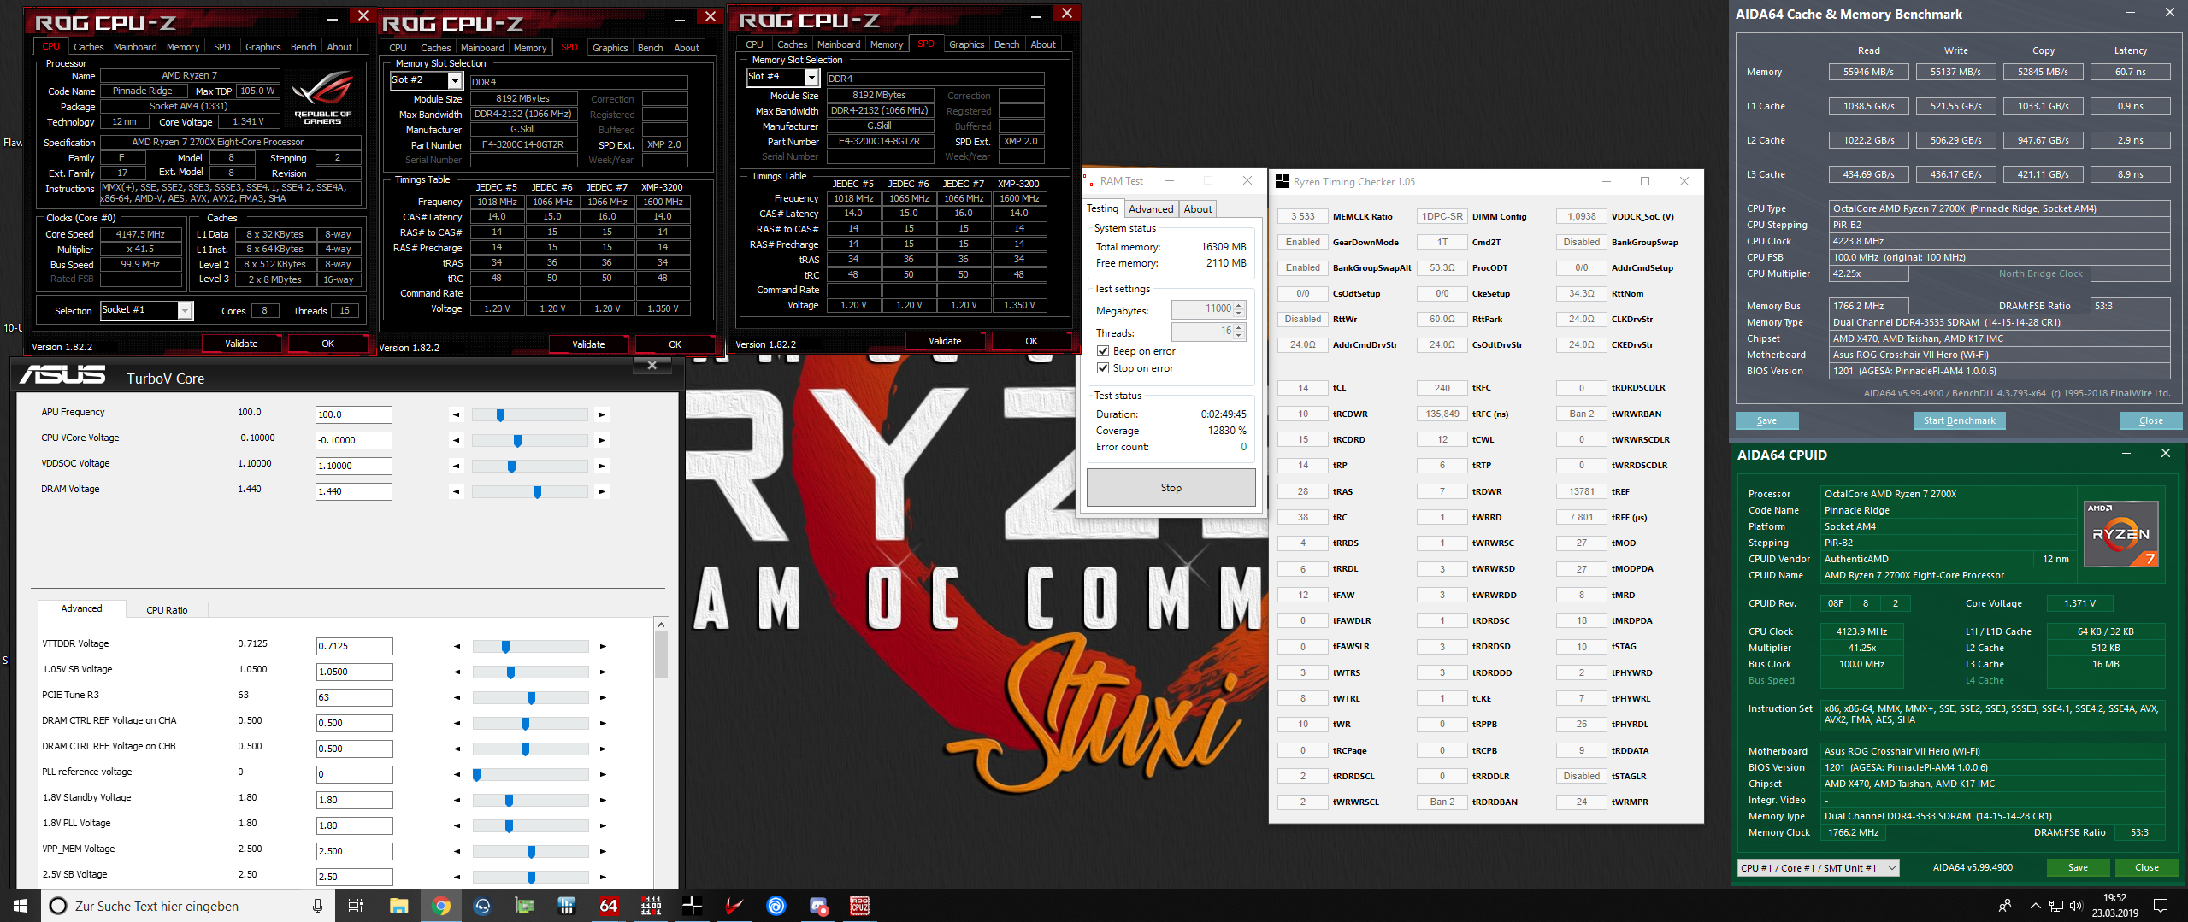This screenshot has width=2188, height=922.
Task: Adjust the APU Frequency slider handle
Action: (x=500, y=415)
